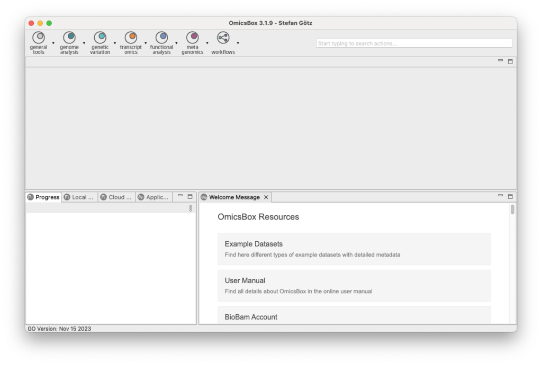The width and height of the screenshot is (542, 365).
Task: Click the Welcome Message tab icon
Action: click(204, 197)
